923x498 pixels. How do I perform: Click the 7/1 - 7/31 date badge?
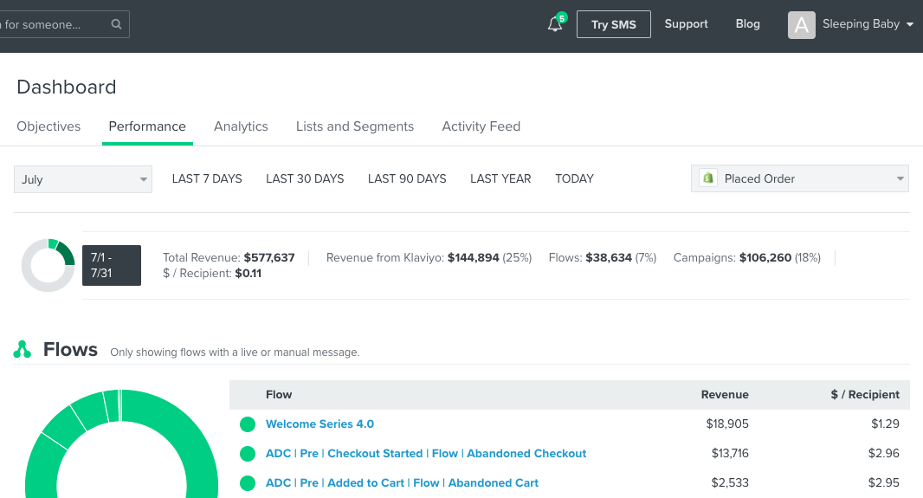111,266
